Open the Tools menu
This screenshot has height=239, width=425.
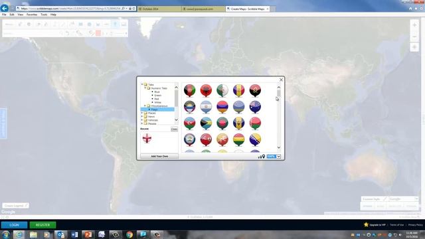pos(44,15)
